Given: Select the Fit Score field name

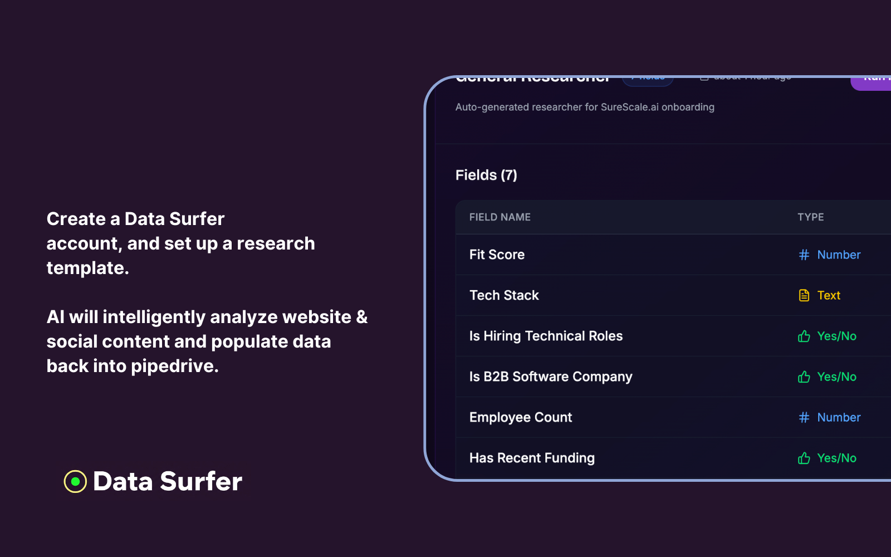Looking at the screenshot, I should [497, 255].
